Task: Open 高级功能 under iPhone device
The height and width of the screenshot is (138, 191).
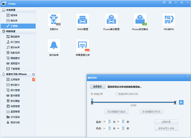Action: pyautogui.click(x=18, y=122)
